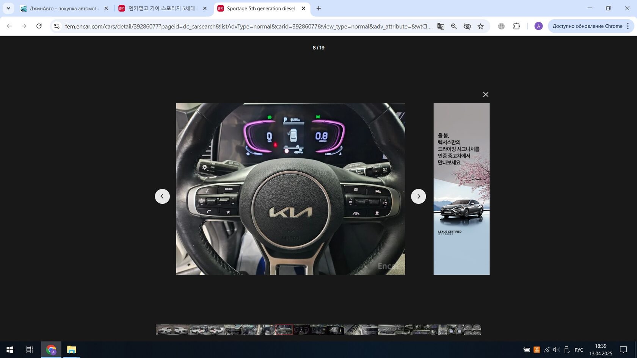Open the purple profile avatar menu
Viewport: 637px width, 358px height.
[538, 26]
